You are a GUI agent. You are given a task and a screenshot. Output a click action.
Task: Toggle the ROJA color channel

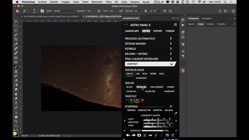tap(145, 73)
